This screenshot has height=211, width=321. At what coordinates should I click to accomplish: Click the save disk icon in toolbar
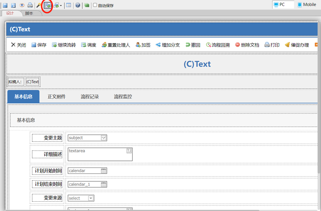[5, 5]
